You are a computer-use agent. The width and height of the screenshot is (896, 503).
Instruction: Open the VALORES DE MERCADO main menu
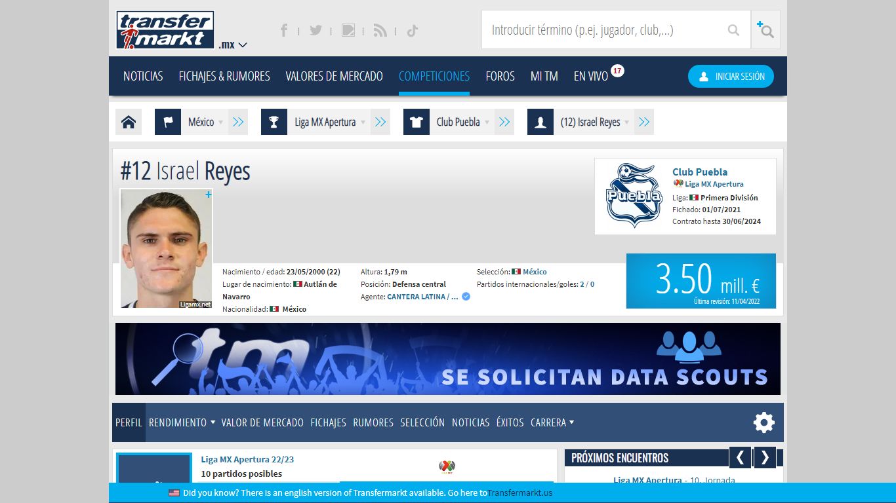(335, 76)
